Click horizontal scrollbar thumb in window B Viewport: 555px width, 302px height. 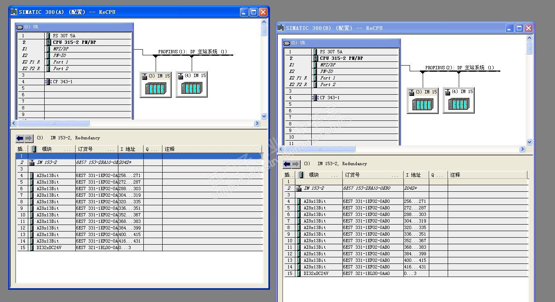click(x=319, y=149)
